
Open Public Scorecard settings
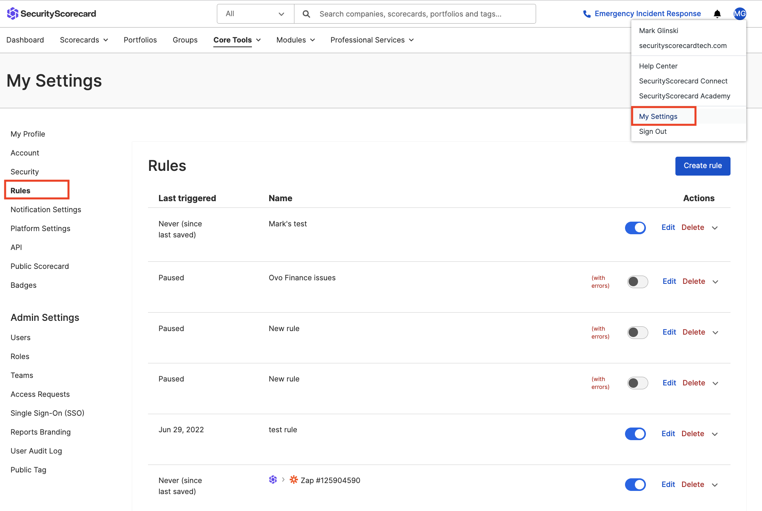coord(40,266)
